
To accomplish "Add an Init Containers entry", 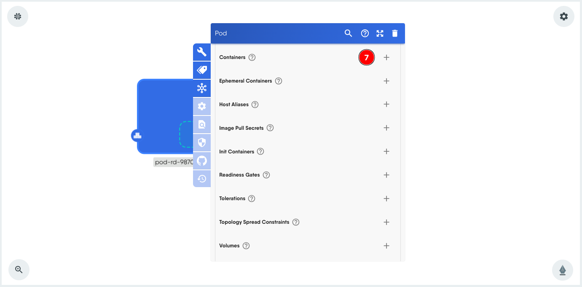I will 386,151.
